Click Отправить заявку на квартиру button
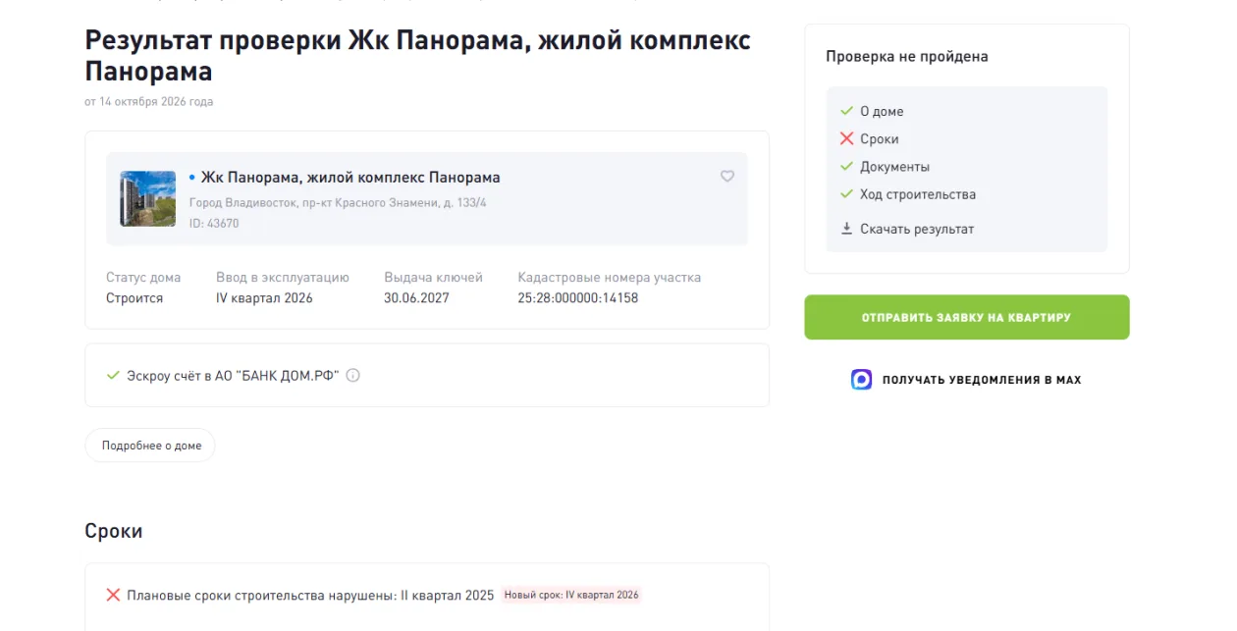The image size is (1237, 631). (967, 318)
